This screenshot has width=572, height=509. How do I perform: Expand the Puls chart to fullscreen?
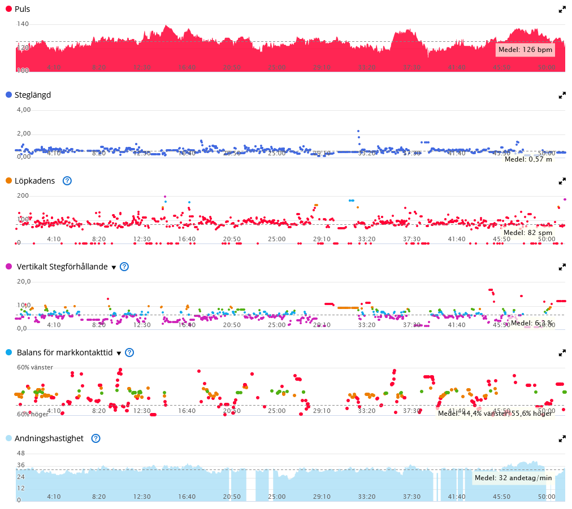tap(562, 10)
